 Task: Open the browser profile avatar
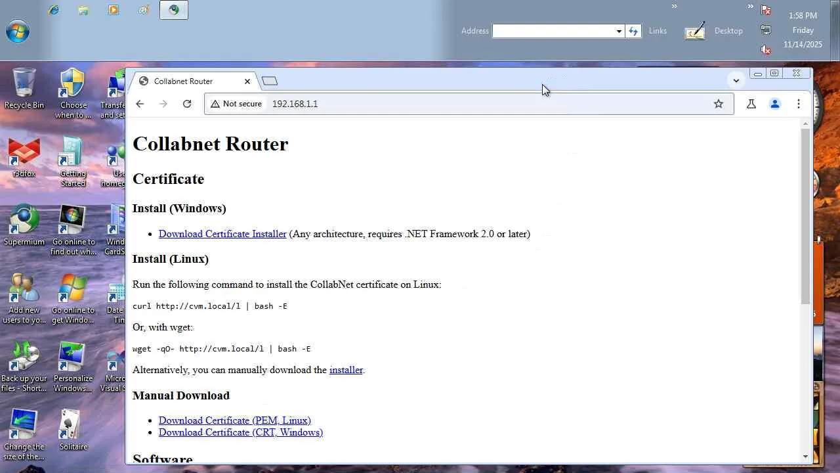(775, 104)
